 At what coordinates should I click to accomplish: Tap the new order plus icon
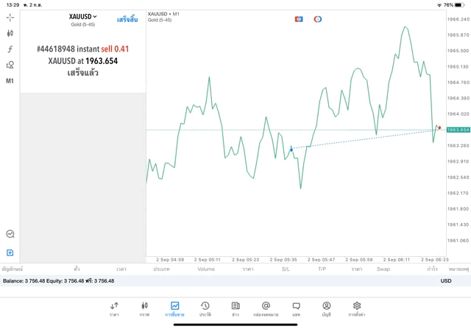(10, 252)
